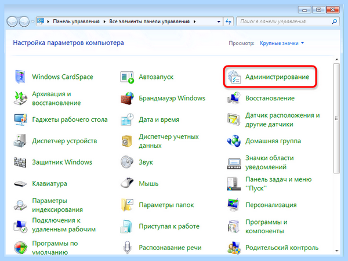Open the Защитник Windows wall icon
This screenshot has width=348, height=261.
(20, 162)
